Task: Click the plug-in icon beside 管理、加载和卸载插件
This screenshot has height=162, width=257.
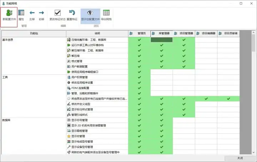Action: coord(69,93)
